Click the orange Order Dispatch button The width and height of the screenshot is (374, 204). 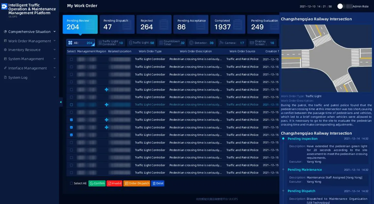137,183
